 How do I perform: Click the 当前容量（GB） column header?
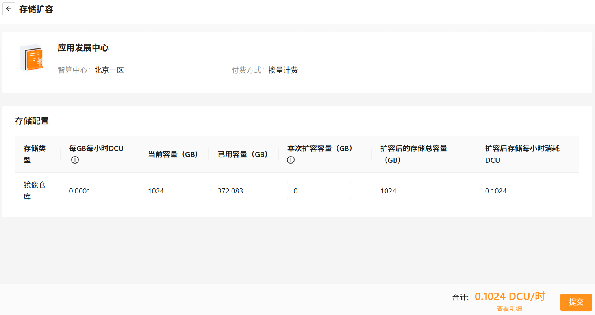point(173,154)
